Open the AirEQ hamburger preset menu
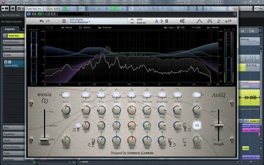The width and height of the screenshot is (264, 165). (64, 21)
